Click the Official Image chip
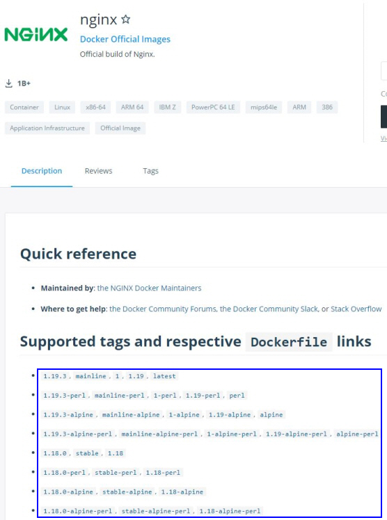 point(120,128)
